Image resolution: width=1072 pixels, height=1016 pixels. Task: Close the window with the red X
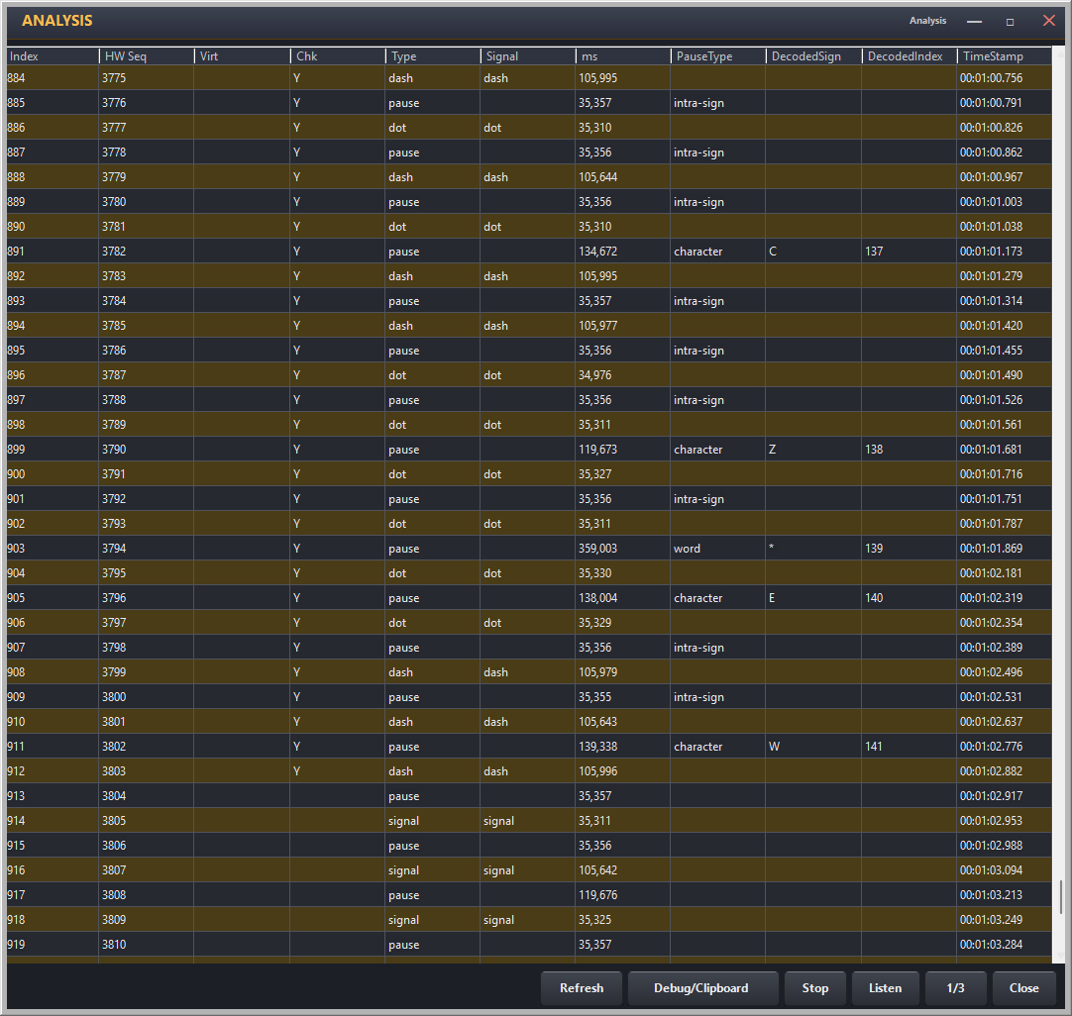1049,21
